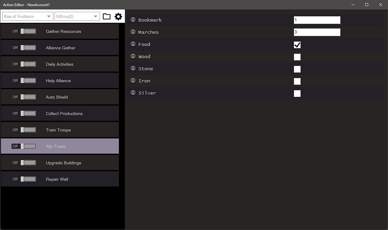Select the Daily Activities action

click(60, 64)
